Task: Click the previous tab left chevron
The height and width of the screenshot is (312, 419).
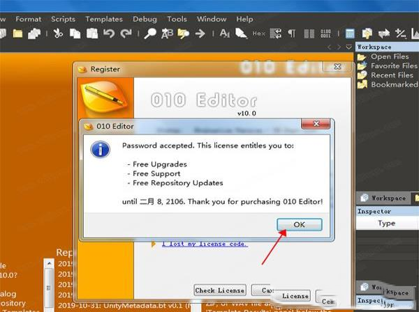Action: (x=329, y=47)
